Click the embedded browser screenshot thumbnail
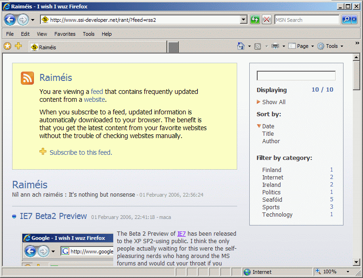Viewport: 363px width, 278px height. click(67, 249)
